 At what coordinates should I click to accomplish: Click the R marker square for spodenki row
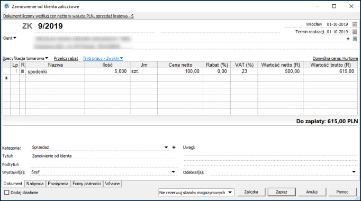[22, 71]
